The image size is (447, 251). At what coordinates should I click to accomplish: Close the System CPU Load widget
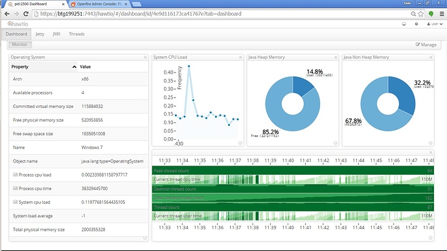click(240, 57)
